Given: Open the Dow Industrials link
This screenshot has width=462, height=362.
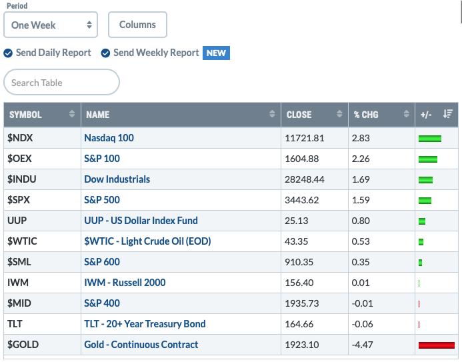Looking at the screenshot, I should [x=117, y=179].
